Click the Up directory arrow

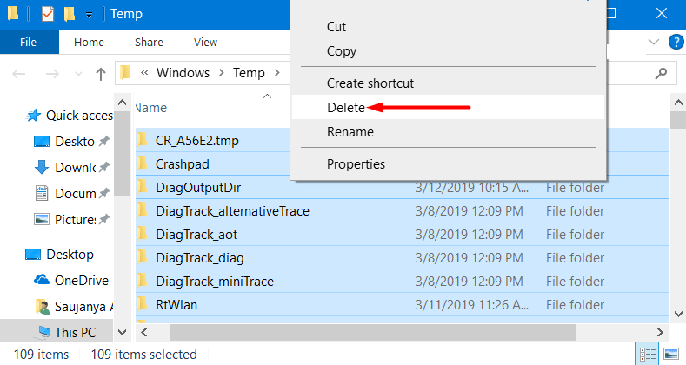tap(101, 73)
